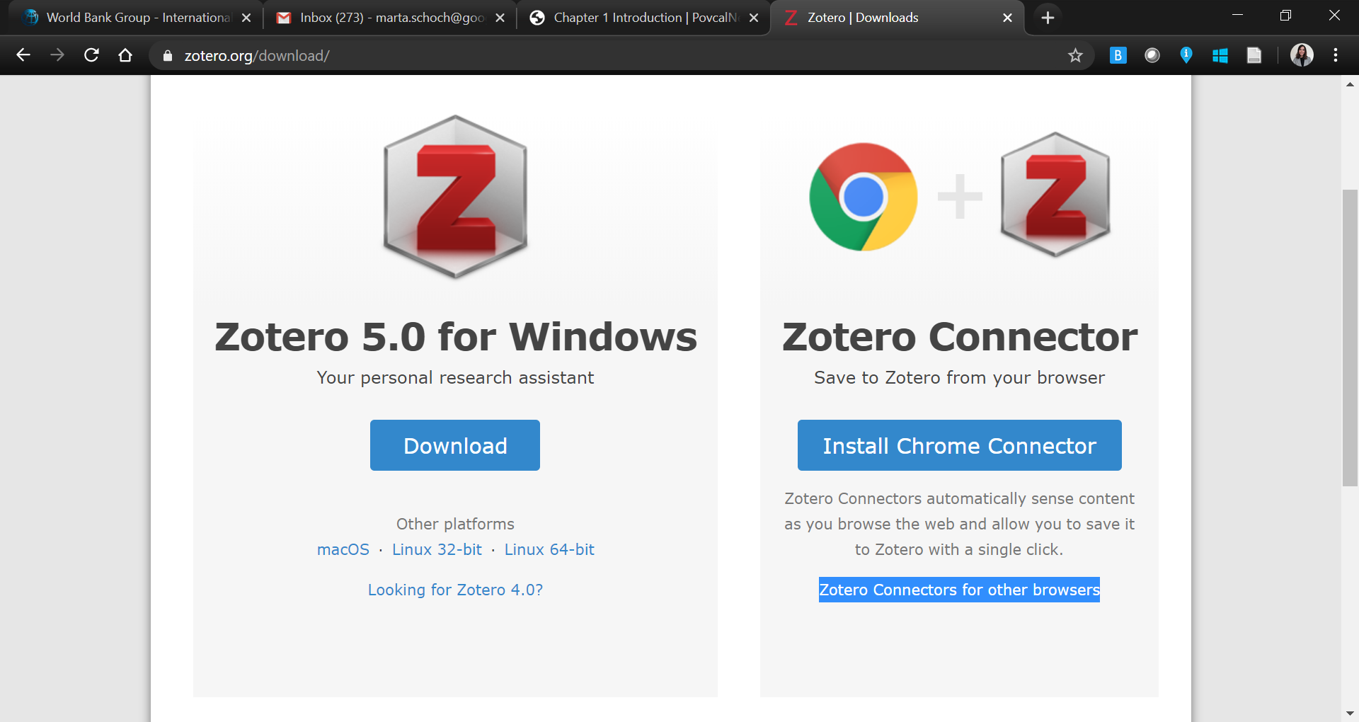
Task: Open the Linux 32-bit download link
Action: [437, 549]
